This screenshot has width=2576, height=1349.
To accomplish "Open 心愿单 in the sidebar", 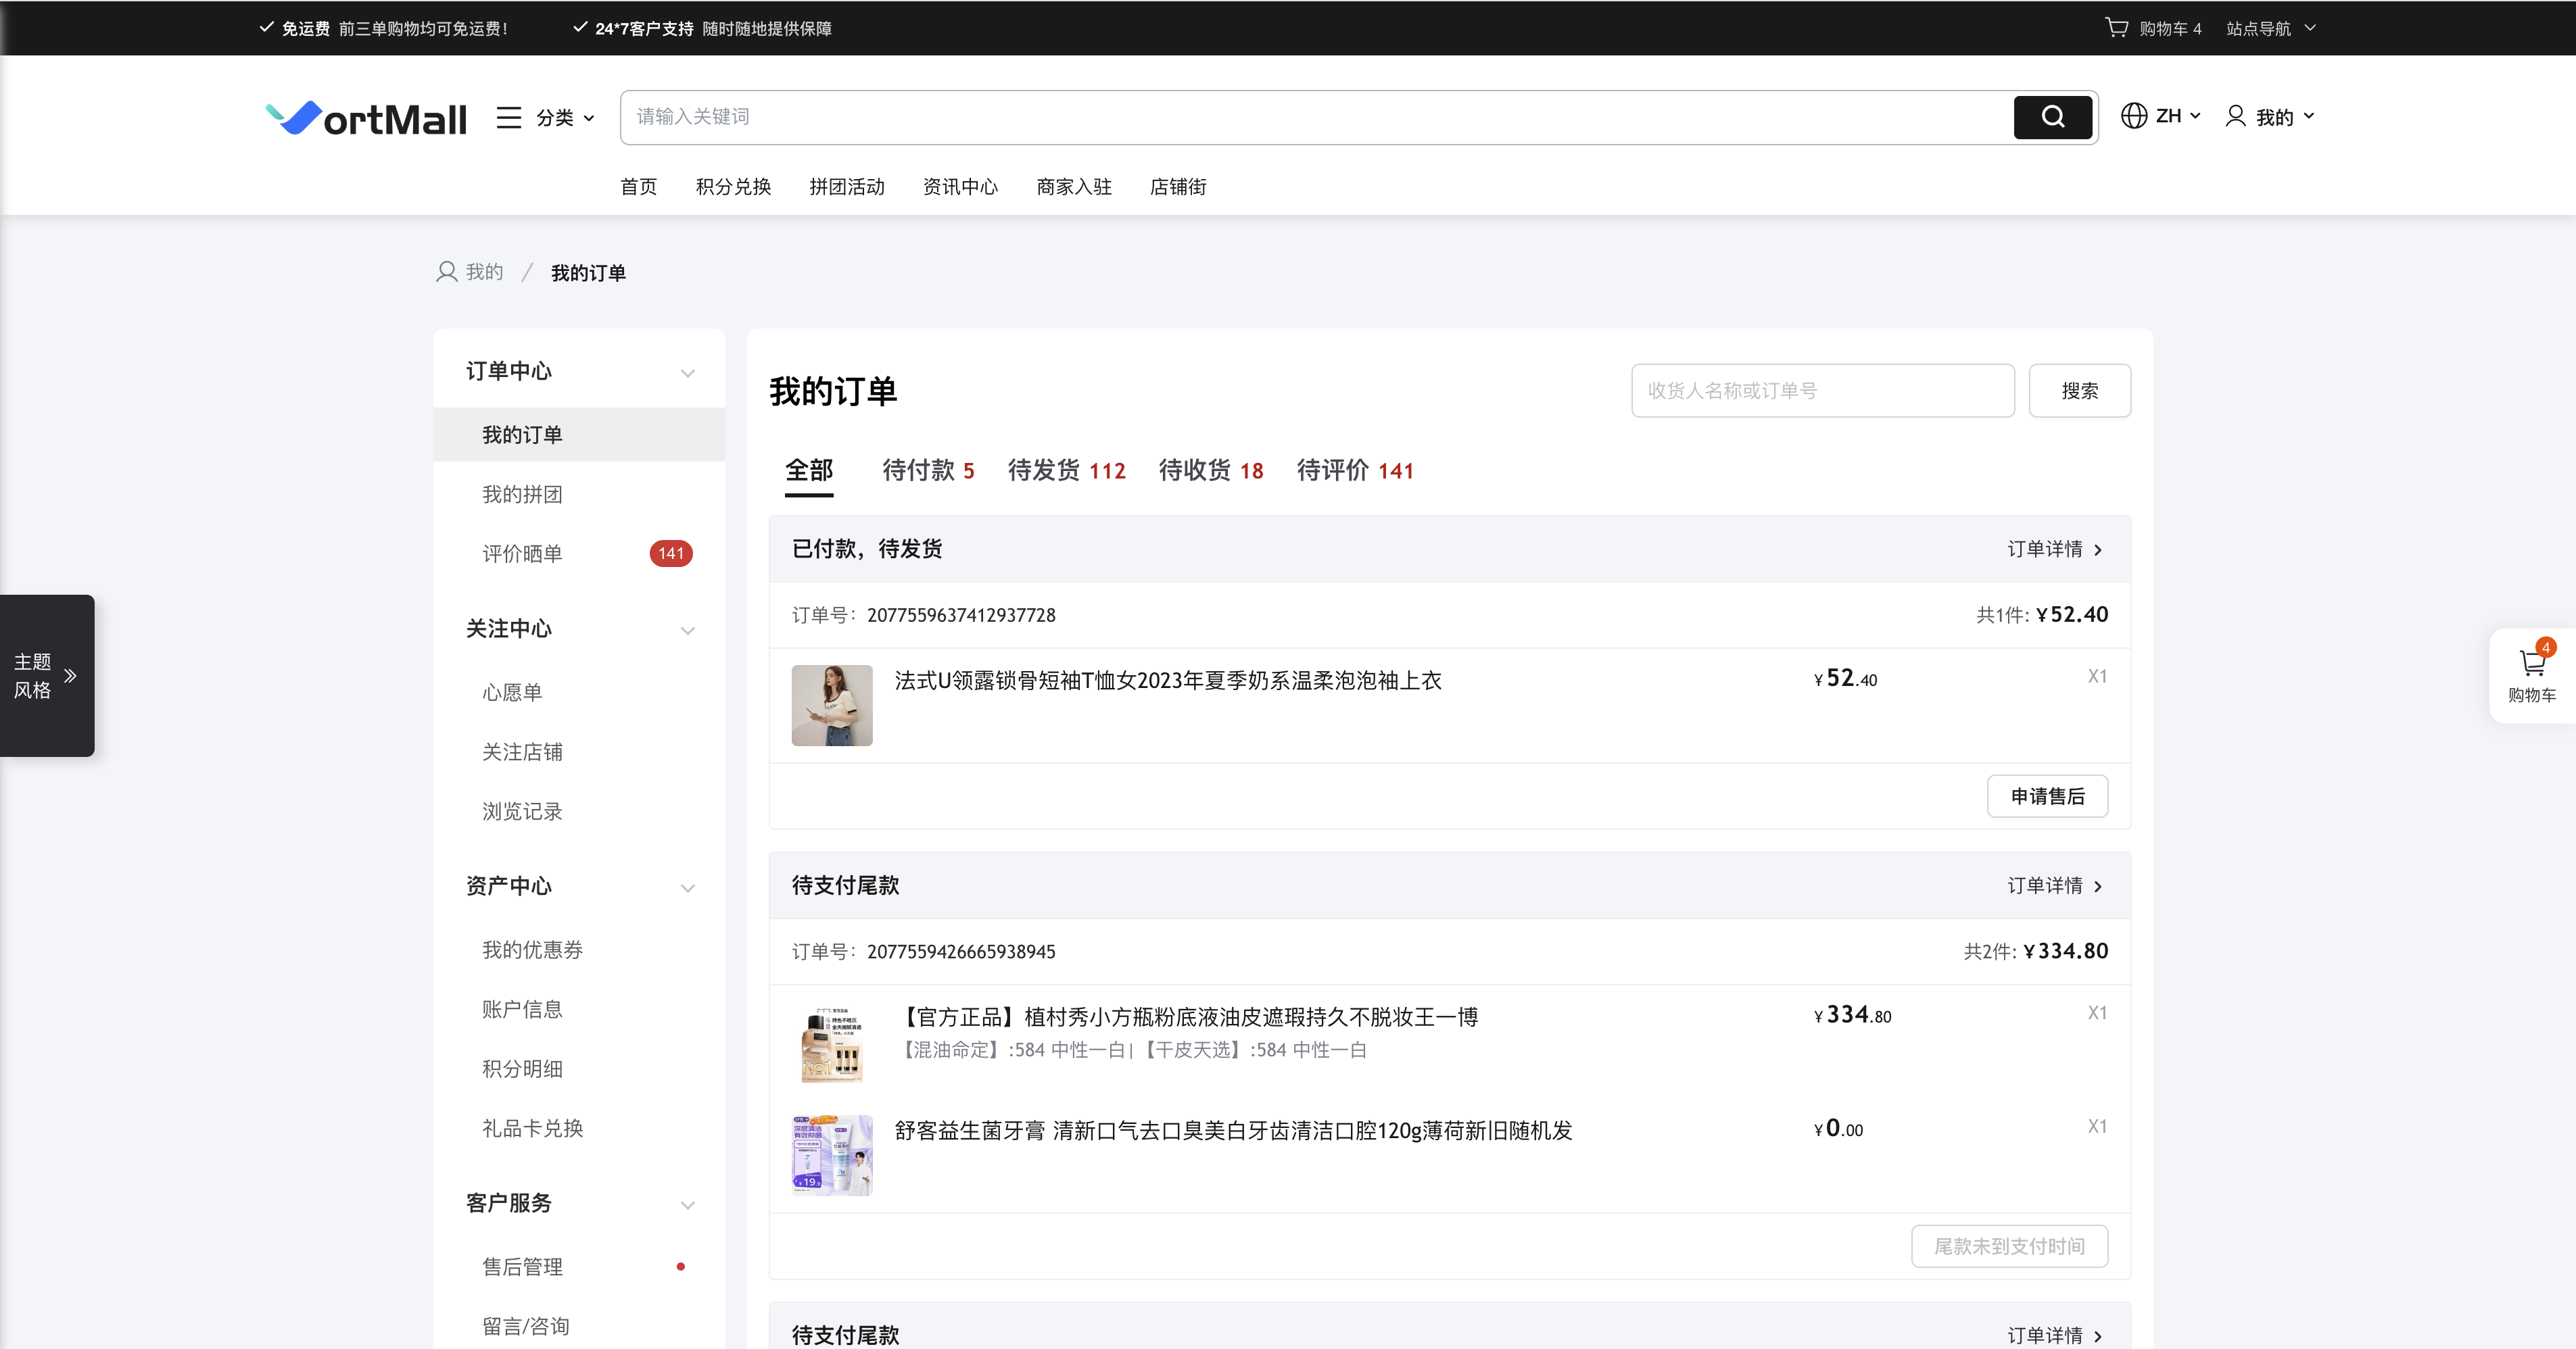I will [x=512, y=693].
